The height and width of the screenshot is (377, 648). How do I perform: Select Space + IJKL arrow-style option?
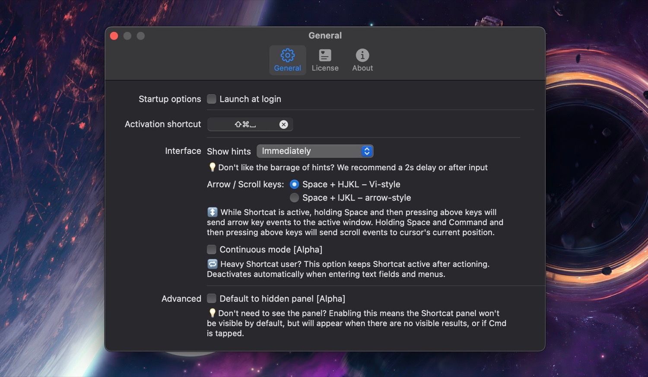click(294, 198)
